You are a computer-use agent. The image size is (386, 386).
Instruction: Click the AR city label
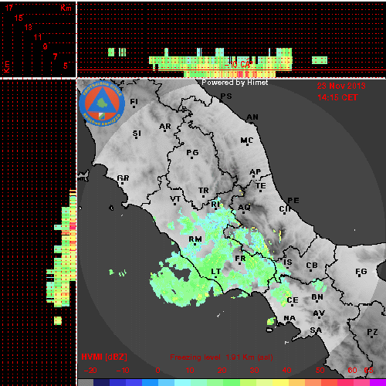coord(165,127)
